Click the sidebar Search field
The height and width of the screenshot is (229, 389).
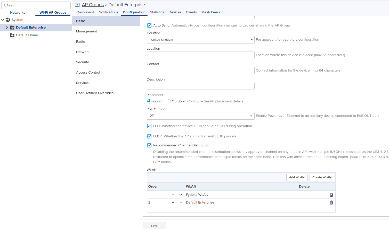point(36,5)
